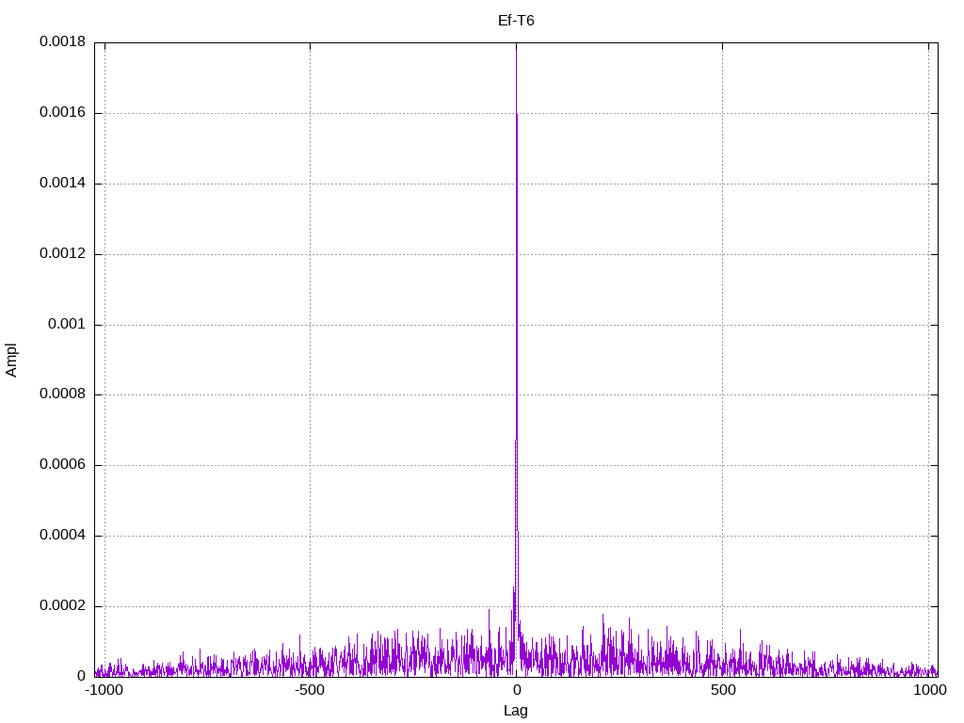Screen dimensions: 964x723
Task: Click x-axis tick label -1000
Action: [104, 690]
